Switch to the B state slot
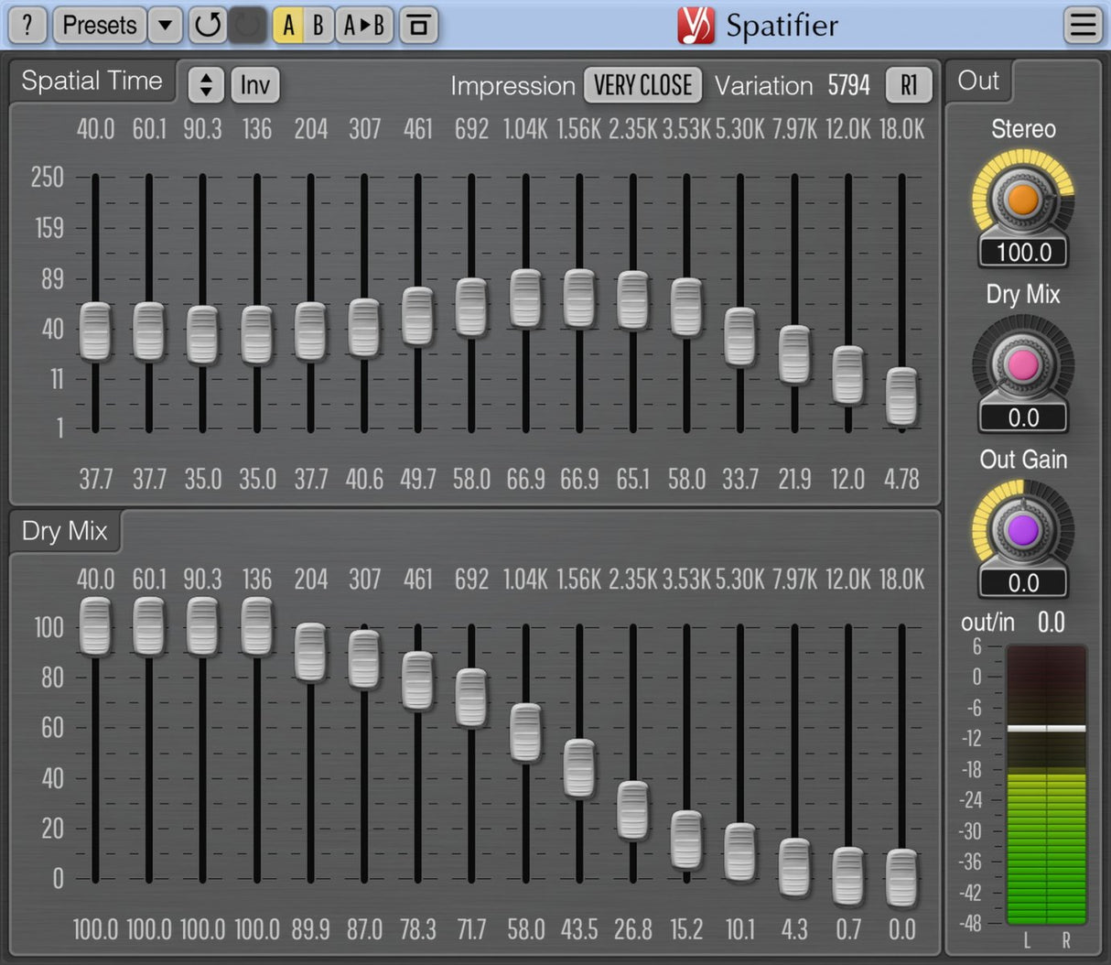This screenshot has height=965, width=1111. pos(318,26)
